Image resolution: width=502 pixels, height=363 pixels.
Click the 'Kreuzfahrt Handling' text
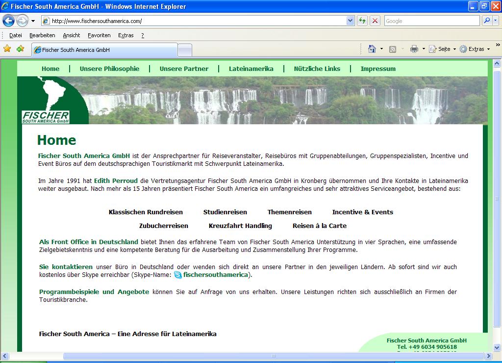coord(240,226)
